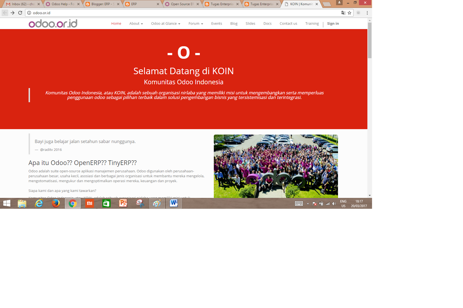The image size is (463, 308).
Task: Launch File Explorer from the taskbar
Action: pos(22,203)
